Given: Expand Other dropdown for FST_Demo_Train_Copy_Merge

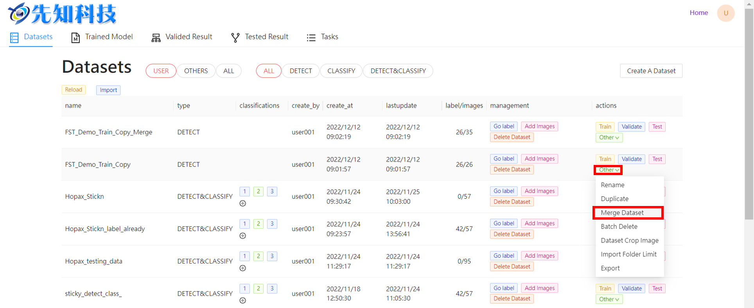Looking at the screenshot, I should pyautogui.click(x=609, y=138).
